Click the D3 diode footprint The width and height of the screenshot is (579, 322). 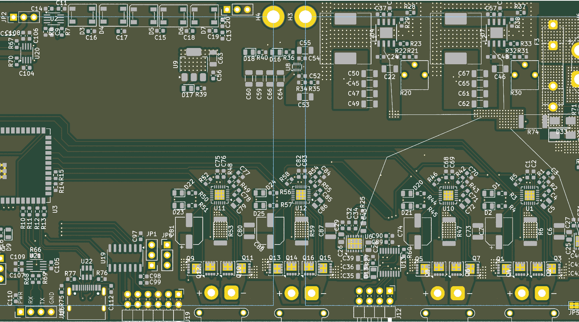pos(82,16)
